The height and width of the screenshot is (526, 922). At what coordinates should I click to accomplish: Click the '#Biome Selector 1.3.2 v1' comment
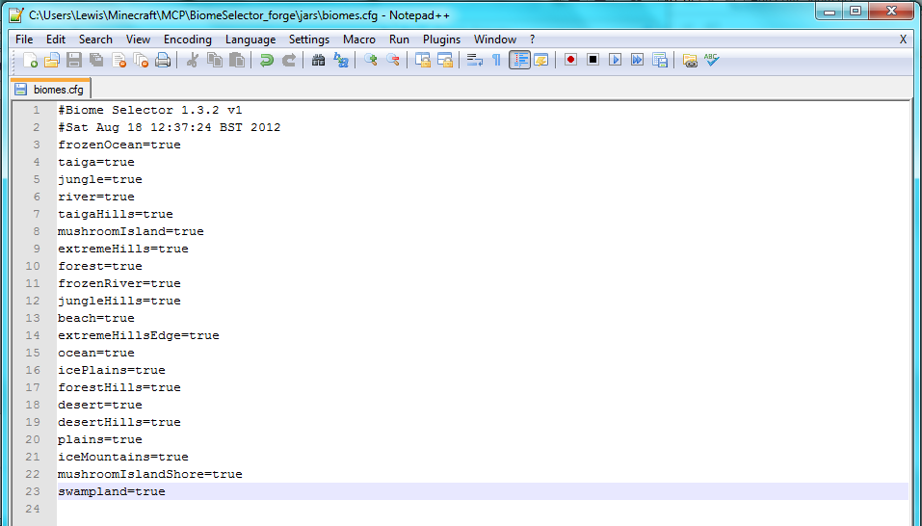coord(150,110)
